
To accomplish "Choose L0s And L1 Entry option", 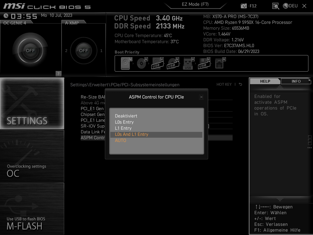I will click(x=156, y=135).
